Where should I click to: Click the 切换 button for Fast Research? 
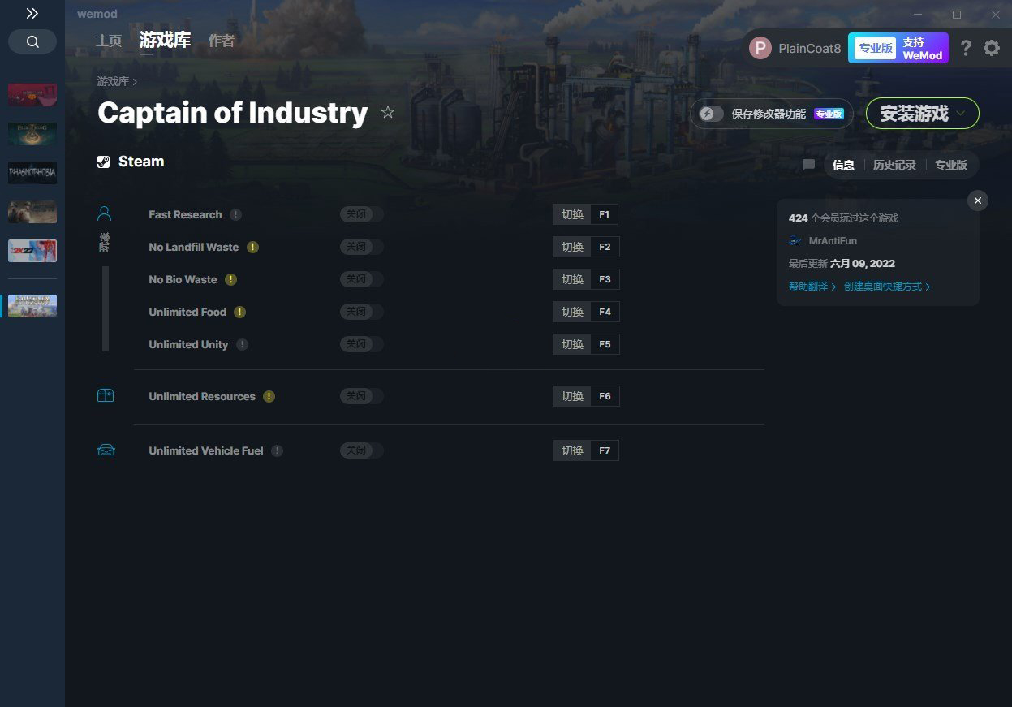(572, 214)
